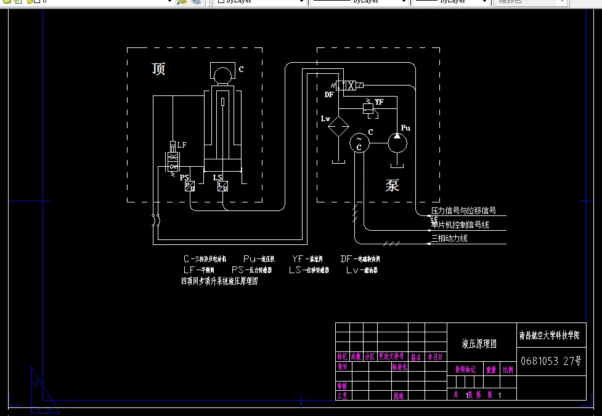Image resolution: width=602 pixels, height=416 pixels.
Task: Select the PS pressure sensor box
Action: coord(190,186)
